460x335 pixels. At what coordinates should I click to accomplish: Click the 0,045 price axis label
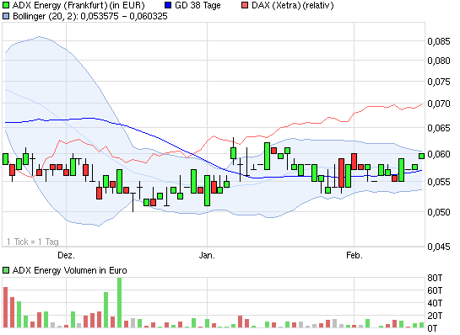point(439,247)
